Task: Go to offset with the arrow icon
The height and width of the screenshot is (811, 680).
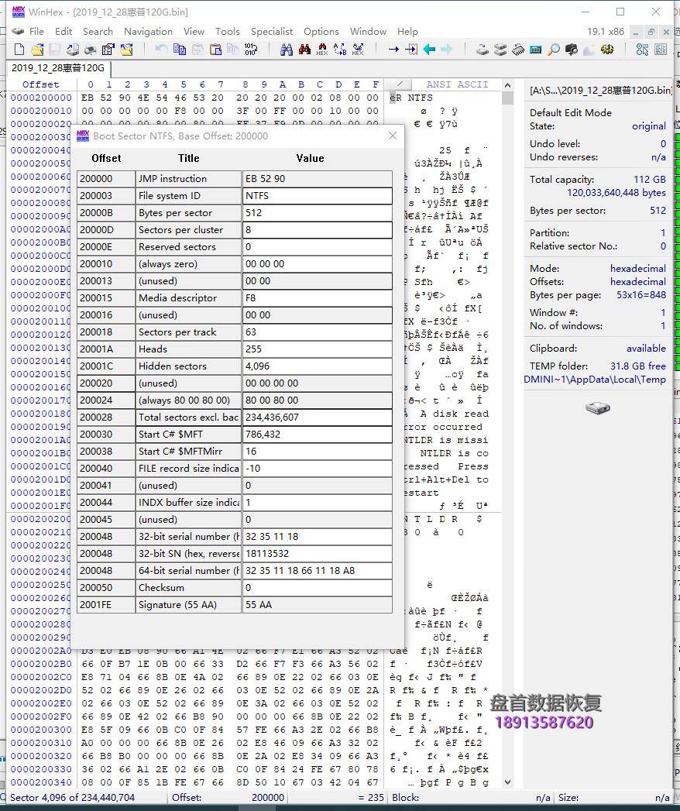Action: 393,50
